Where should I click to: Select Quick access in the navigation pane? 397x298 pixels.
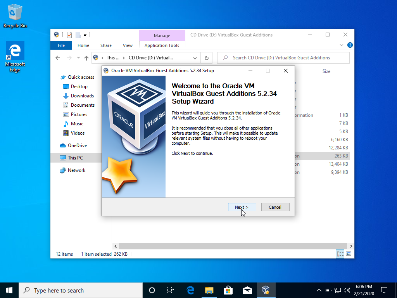coord(78,77)
